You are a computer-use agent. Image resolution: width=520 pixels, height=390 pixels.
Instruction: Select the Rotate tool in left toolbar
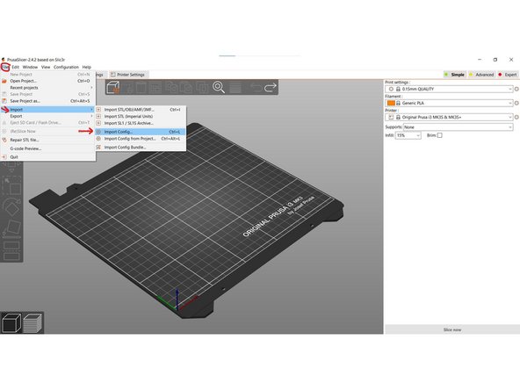11,208
